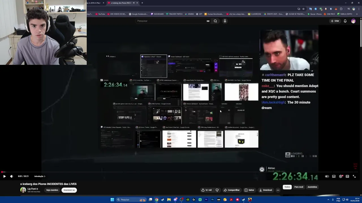The height and width of the screenshot is (203, 362).
Task: Open the taskbar volume control
Action: [347, 200]
